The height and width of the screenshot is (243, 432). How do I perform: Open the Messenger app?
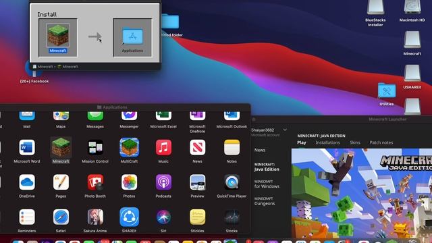[129, 115]
